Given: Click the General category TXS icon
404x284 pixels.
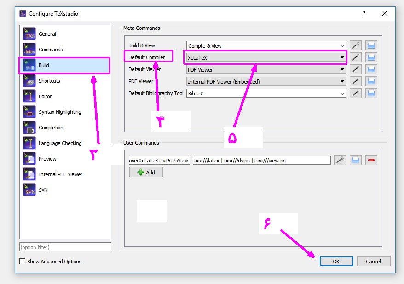Looking at the screenshot, I should (x=29, y=34).
